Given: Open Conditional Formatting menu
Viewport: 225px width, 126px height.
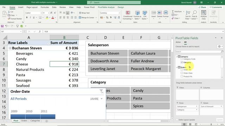Looking at the screenshot, I should click(x=128, y=15).
